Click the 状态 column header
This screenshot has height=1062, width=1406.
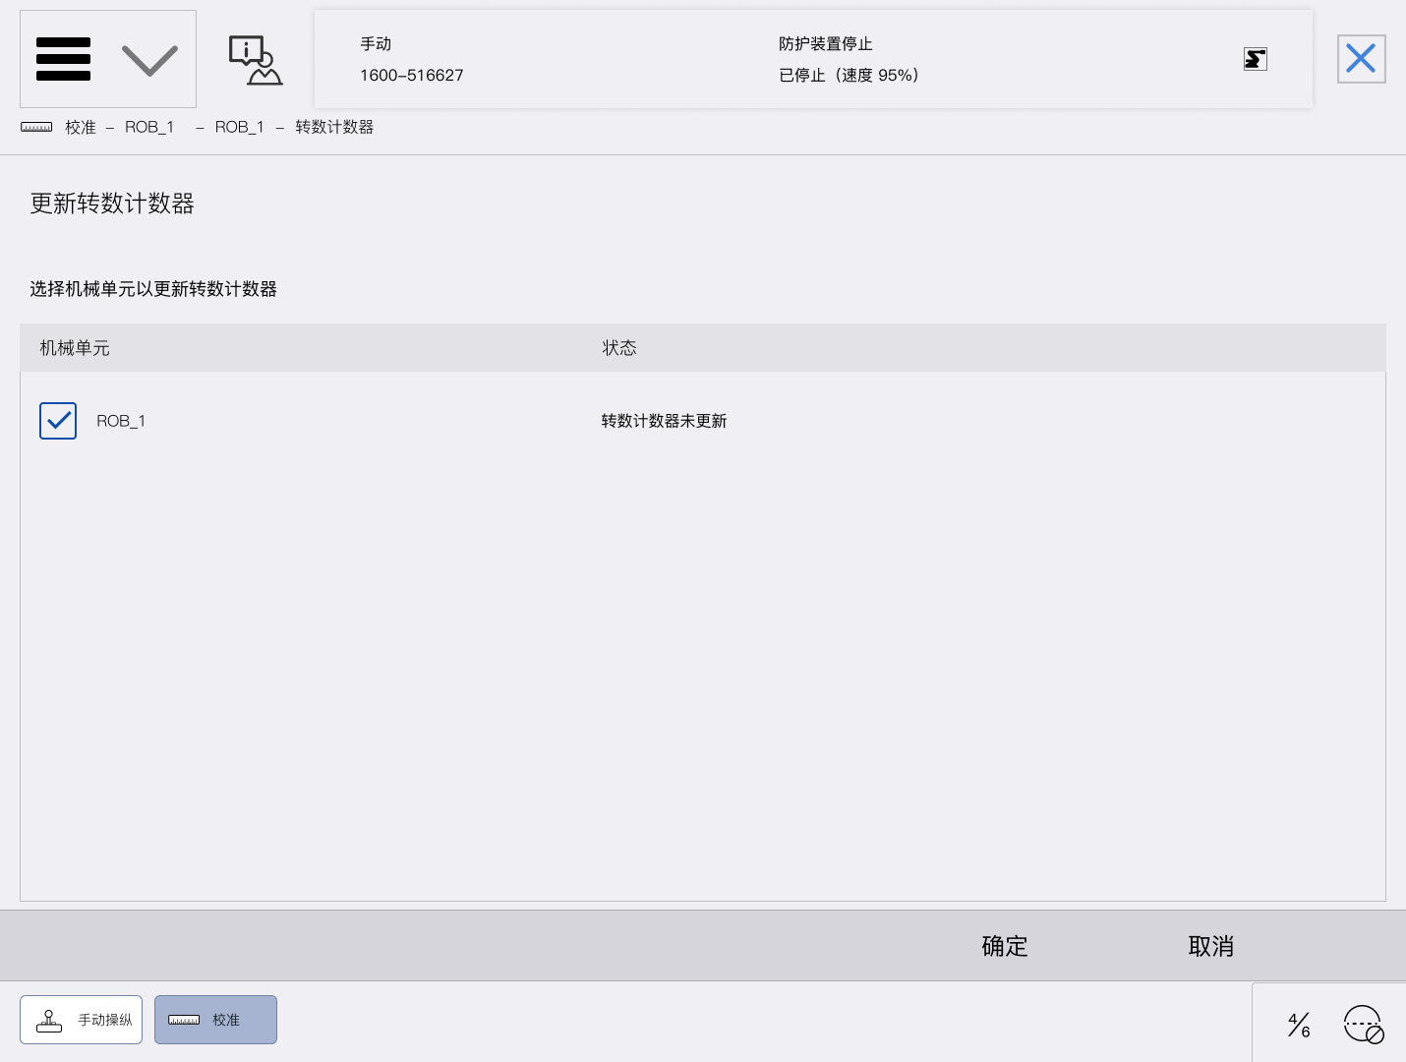(619, 348)
